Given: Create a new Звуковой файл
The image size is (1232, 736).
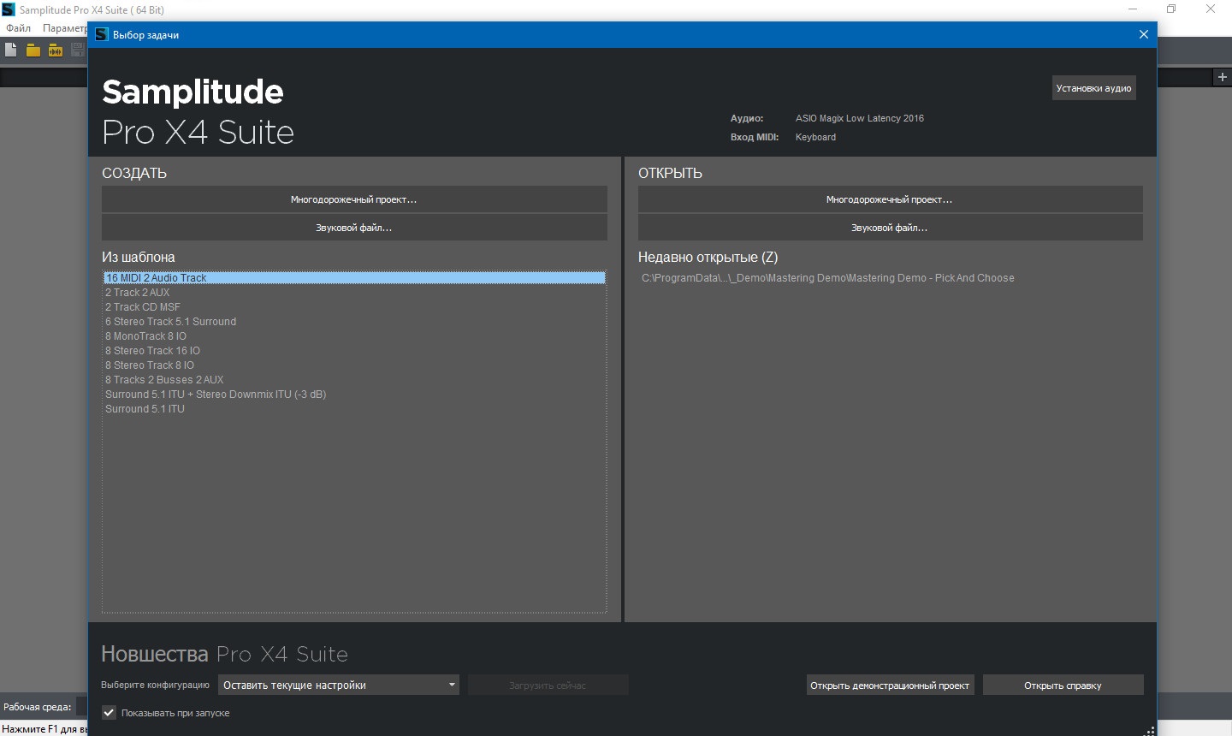Looking at the screenshot, I should pos(354,228).
